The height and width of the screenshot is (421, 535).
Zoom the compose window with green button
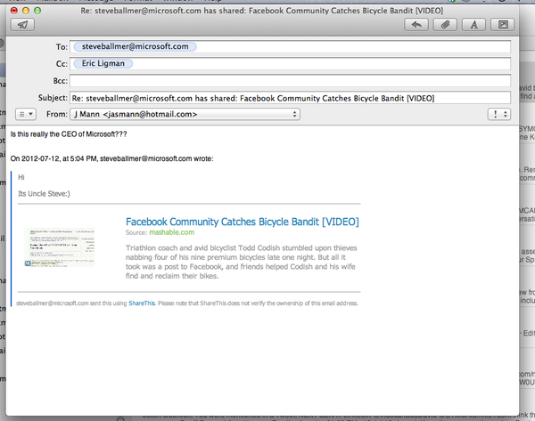37,11
